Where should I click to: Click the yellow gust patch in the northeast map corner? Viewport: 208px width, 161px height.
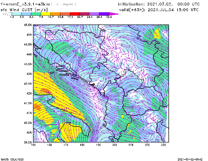[157, 34]
